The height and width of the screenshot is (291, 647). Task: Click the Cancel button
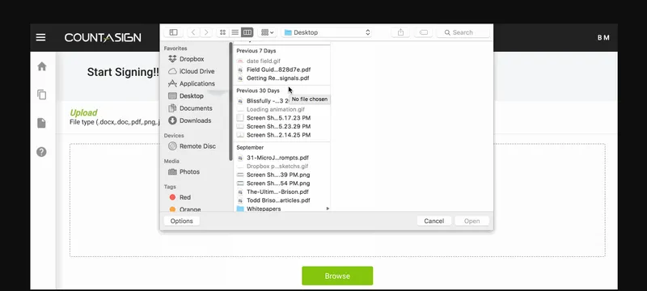(x=433, y=221)
